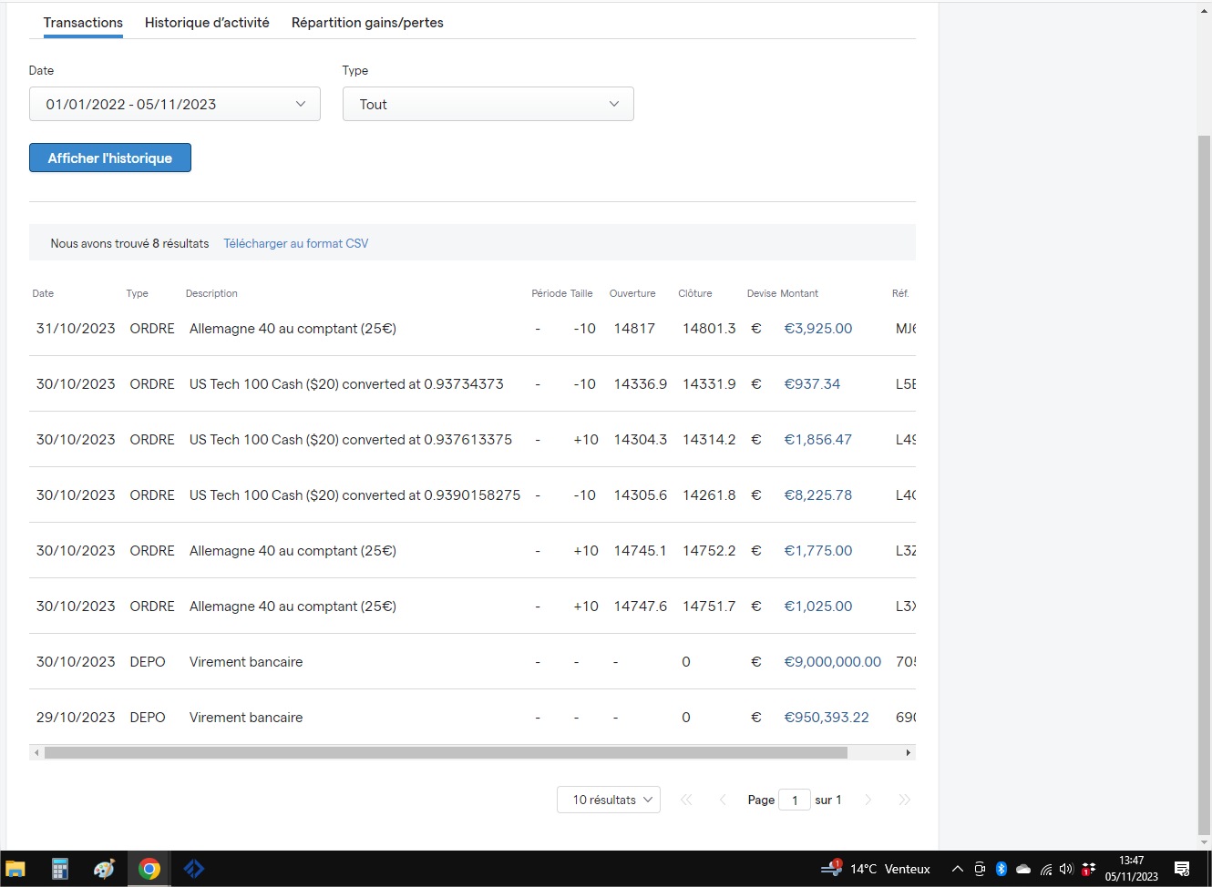Viewport: 1212px width, 887px height.
Task: Open the Historique d'activité tab
Action: click(x=207, y=23)
